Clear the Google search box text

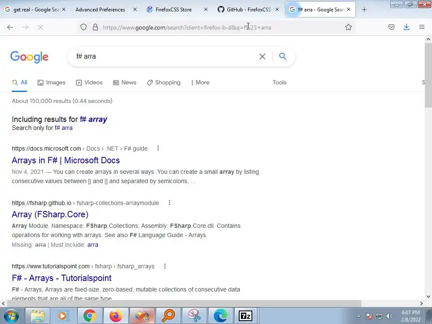tap(262, 57)
